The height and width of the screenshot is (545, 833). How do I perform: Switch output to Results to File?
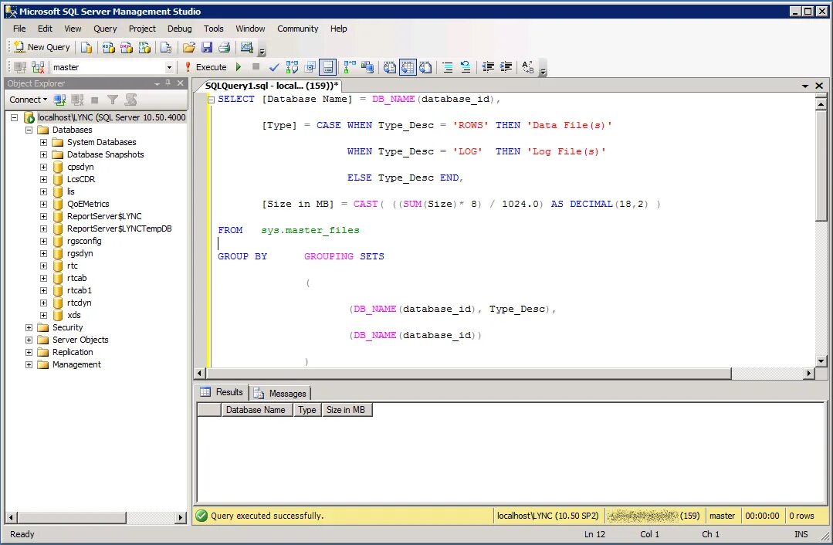click(425, 67)
